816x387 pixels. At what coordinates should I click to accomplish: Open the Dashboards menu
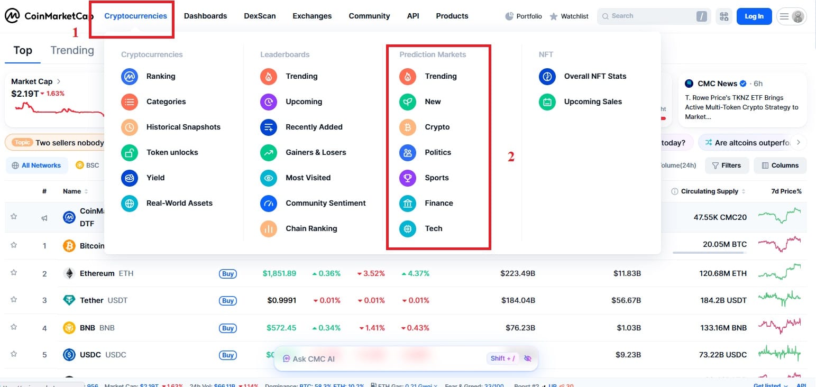(205, 16)
